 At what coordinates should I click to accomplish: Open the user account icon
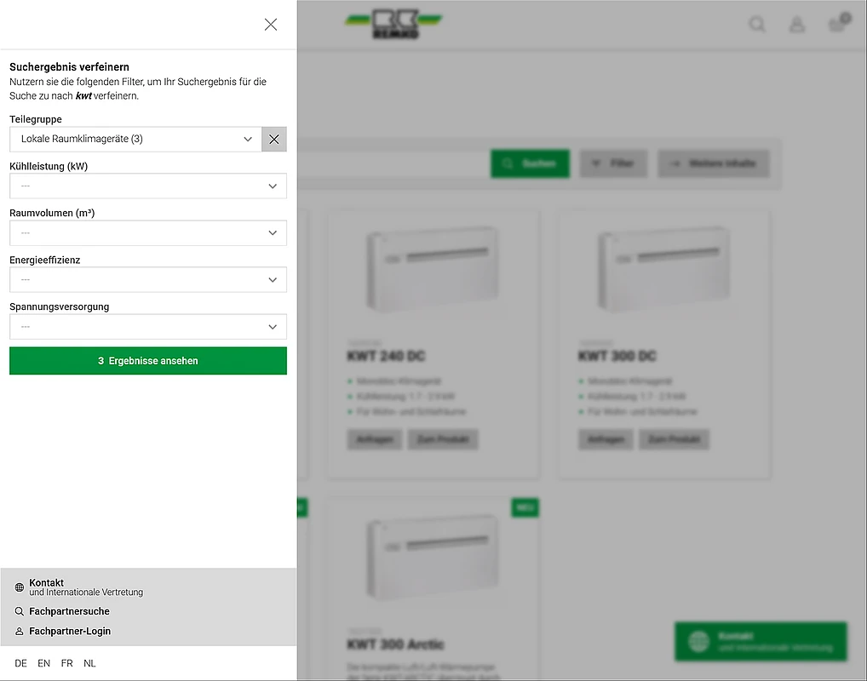[797, 25]
